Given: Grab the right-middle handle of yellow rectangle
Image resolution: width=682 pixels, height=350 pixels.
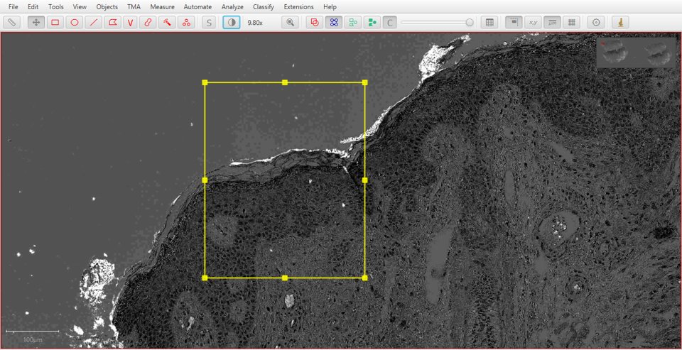Looking at the screenshot, I should [364, 180].
